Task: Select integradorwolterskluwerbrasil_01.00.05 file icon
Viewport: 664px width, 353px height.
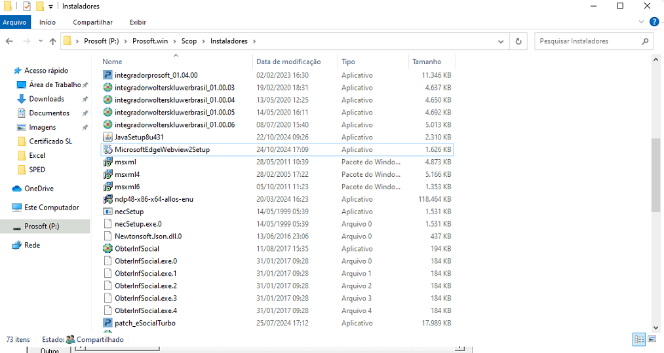Action: (107, 112)
